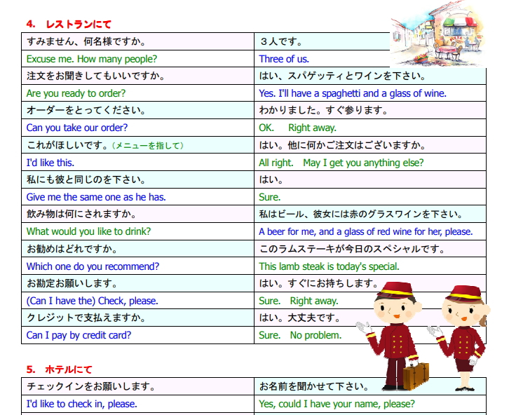Click 'Can I pay by credit card?' text

[79, 335]
